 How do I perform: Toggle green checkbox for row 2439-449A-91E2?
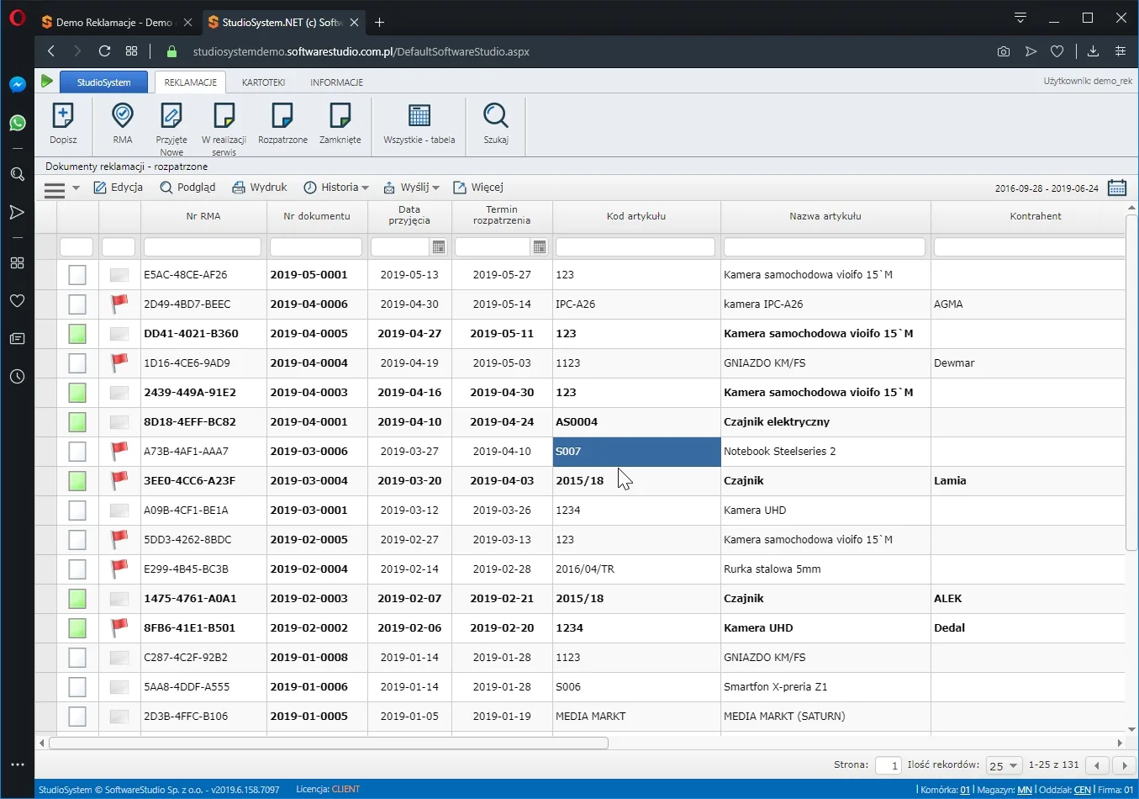point(77,392)
